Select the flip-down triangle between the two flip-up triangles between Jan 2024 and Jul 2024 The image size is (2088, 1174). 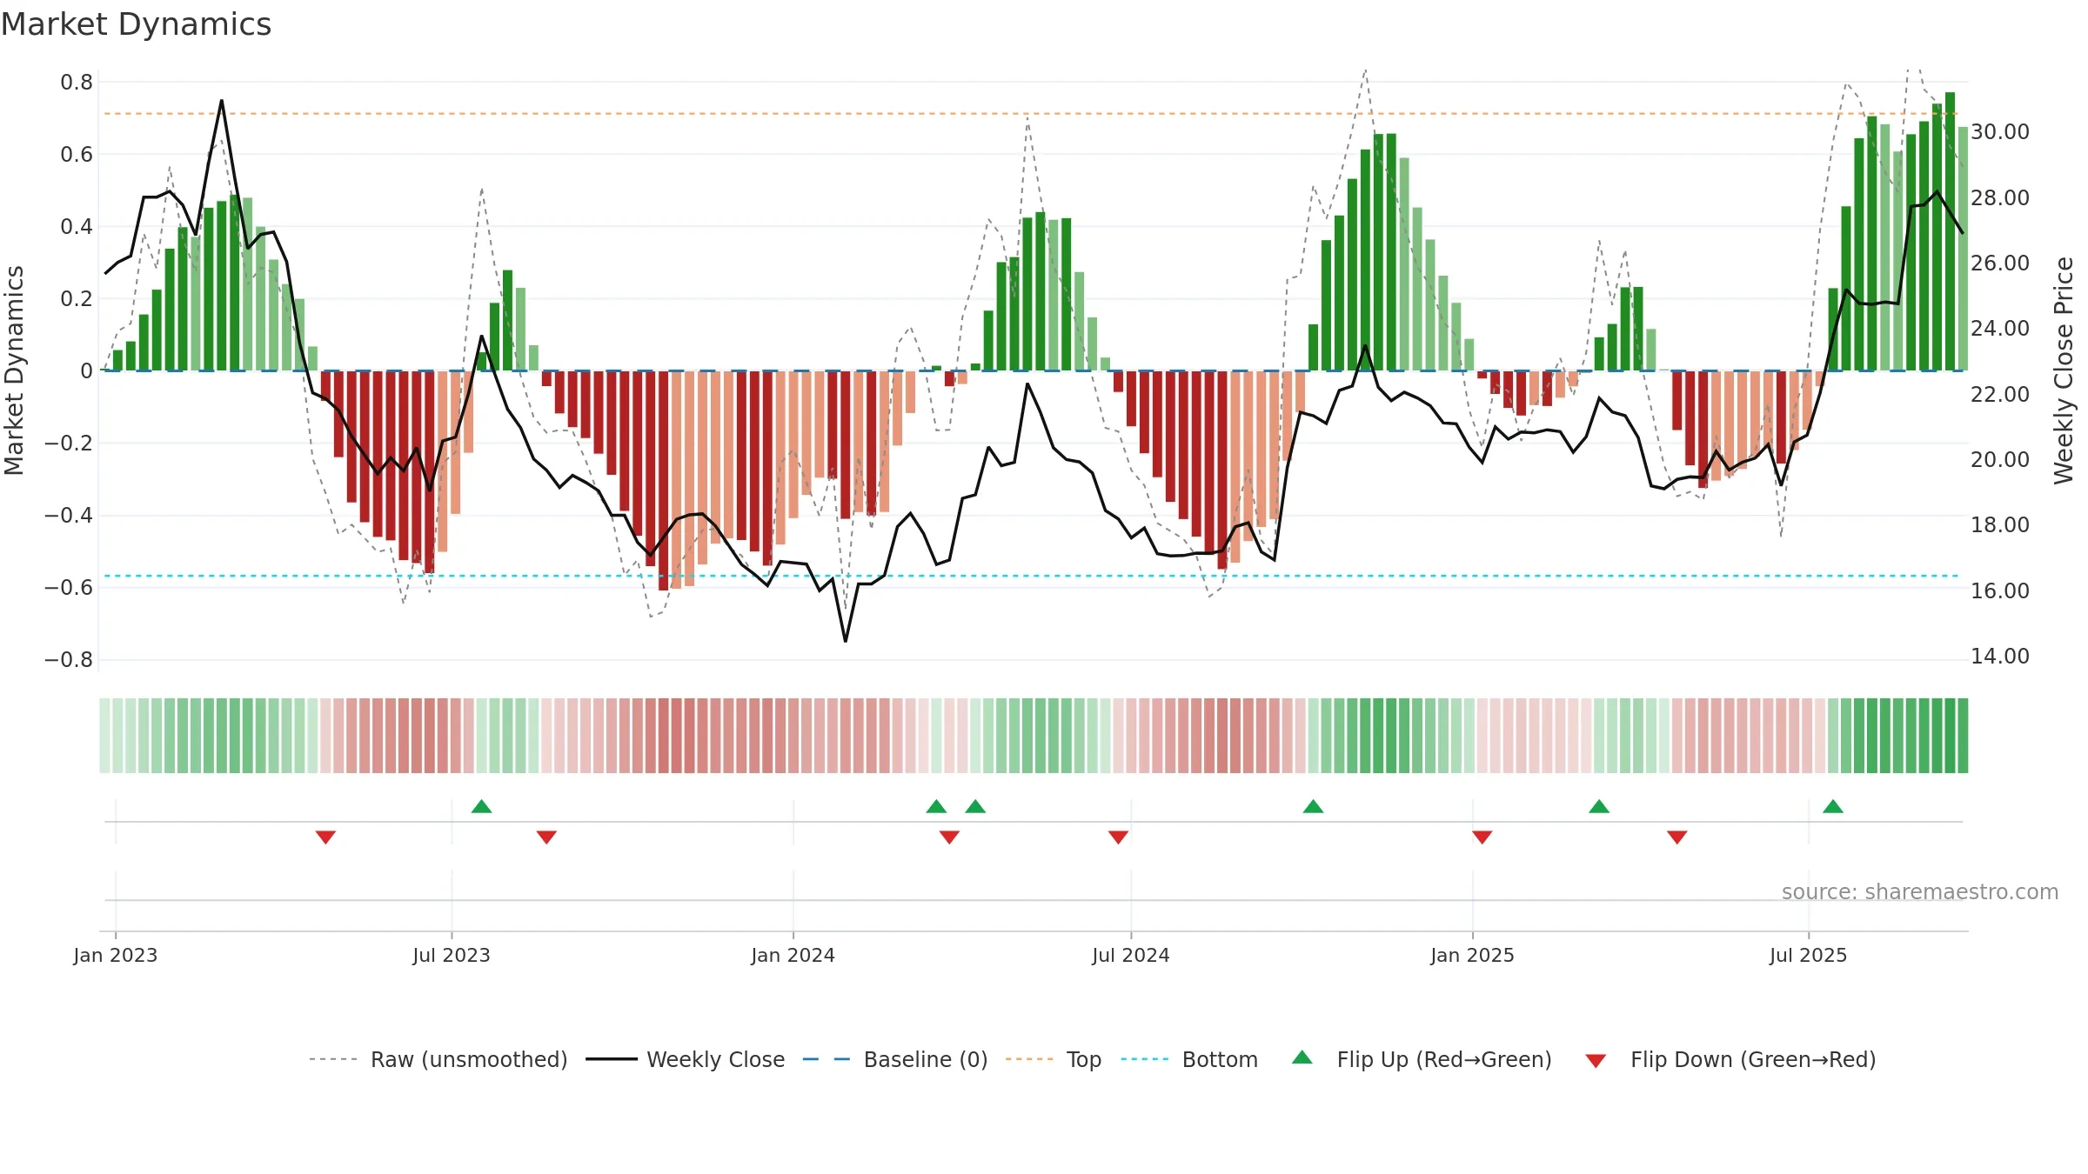pos(949,837)
